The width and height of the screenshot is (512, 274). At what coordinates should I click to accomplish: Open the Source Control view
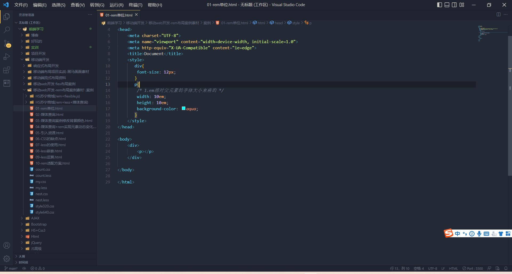click(x=6, y=43)
